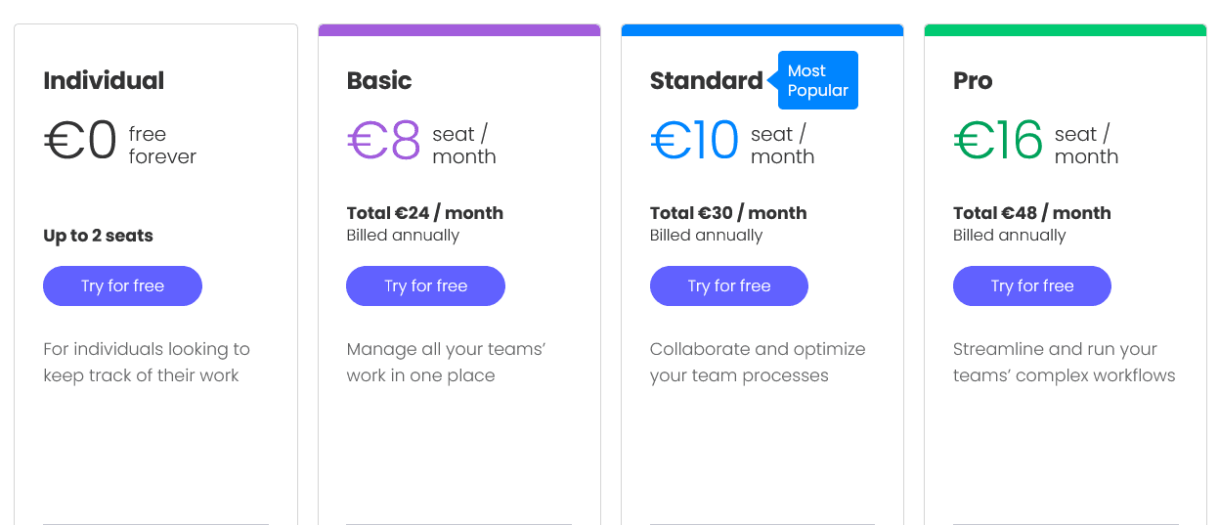Viewport: 1219px width, 525px height.
Task: Click the green bar atop the Pro card
Action: coord(1066,30)
